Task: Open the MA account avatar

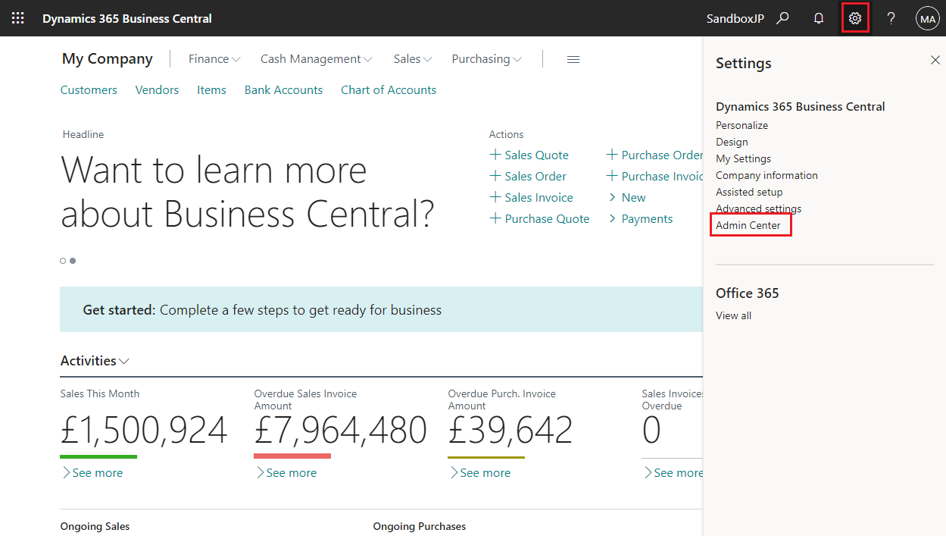Action: 928,17
